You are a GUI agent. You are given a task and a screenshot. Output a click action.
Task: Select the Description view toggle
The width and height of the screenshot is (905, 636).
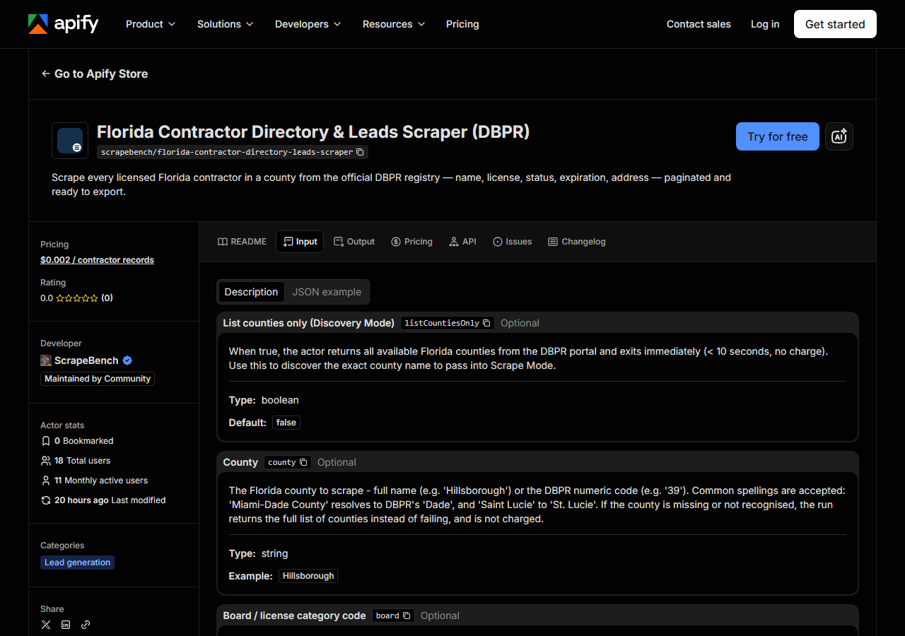point(251,292)
